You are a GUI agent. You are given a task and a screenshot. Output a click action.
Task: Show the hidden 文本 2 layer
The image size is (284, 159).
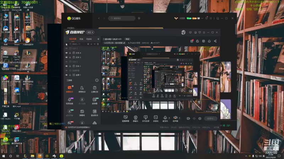66,61
